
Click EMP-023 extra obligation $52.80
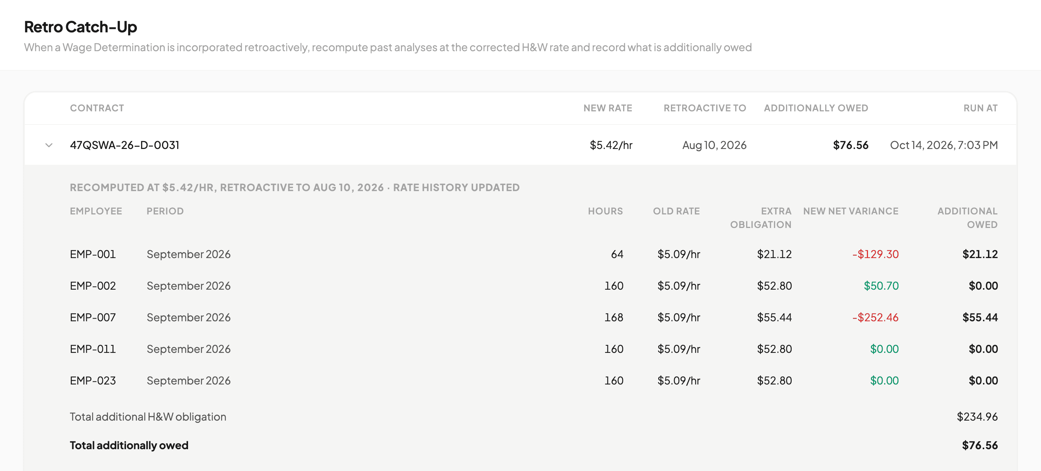[x=774, y=380]
